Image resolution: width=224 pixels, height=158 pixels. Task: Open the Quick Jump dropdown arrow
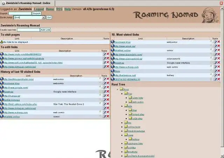pos(43,17)
